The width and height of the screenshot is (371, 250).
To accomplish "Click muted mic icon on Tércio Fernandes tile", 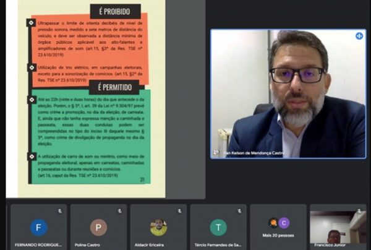I will coord(240,211).
